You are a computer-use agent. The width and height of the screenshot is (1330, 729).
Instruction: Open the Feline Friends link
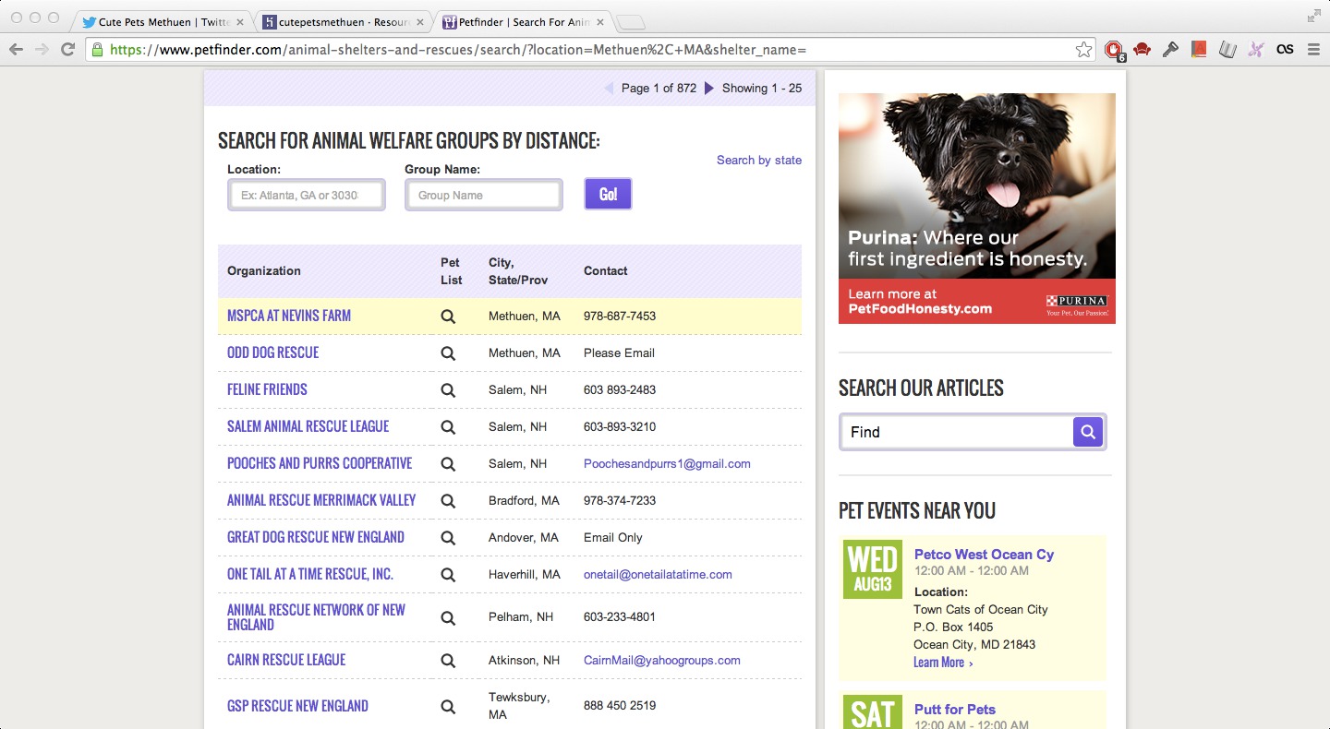pyautogui.click(x=267, y=389)
